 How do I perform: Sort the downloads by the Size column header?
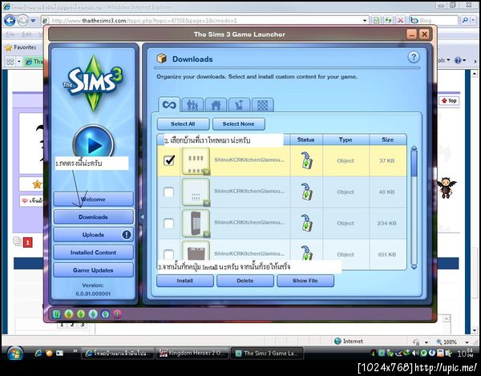tap(388, 139)
